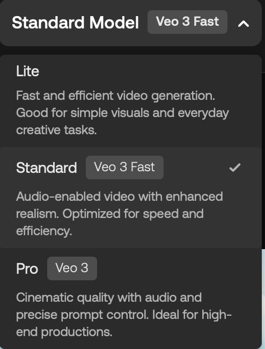This screenshot has width=265, height=349.
Task: Select the Pro model option
Action: tap(131, 297)
